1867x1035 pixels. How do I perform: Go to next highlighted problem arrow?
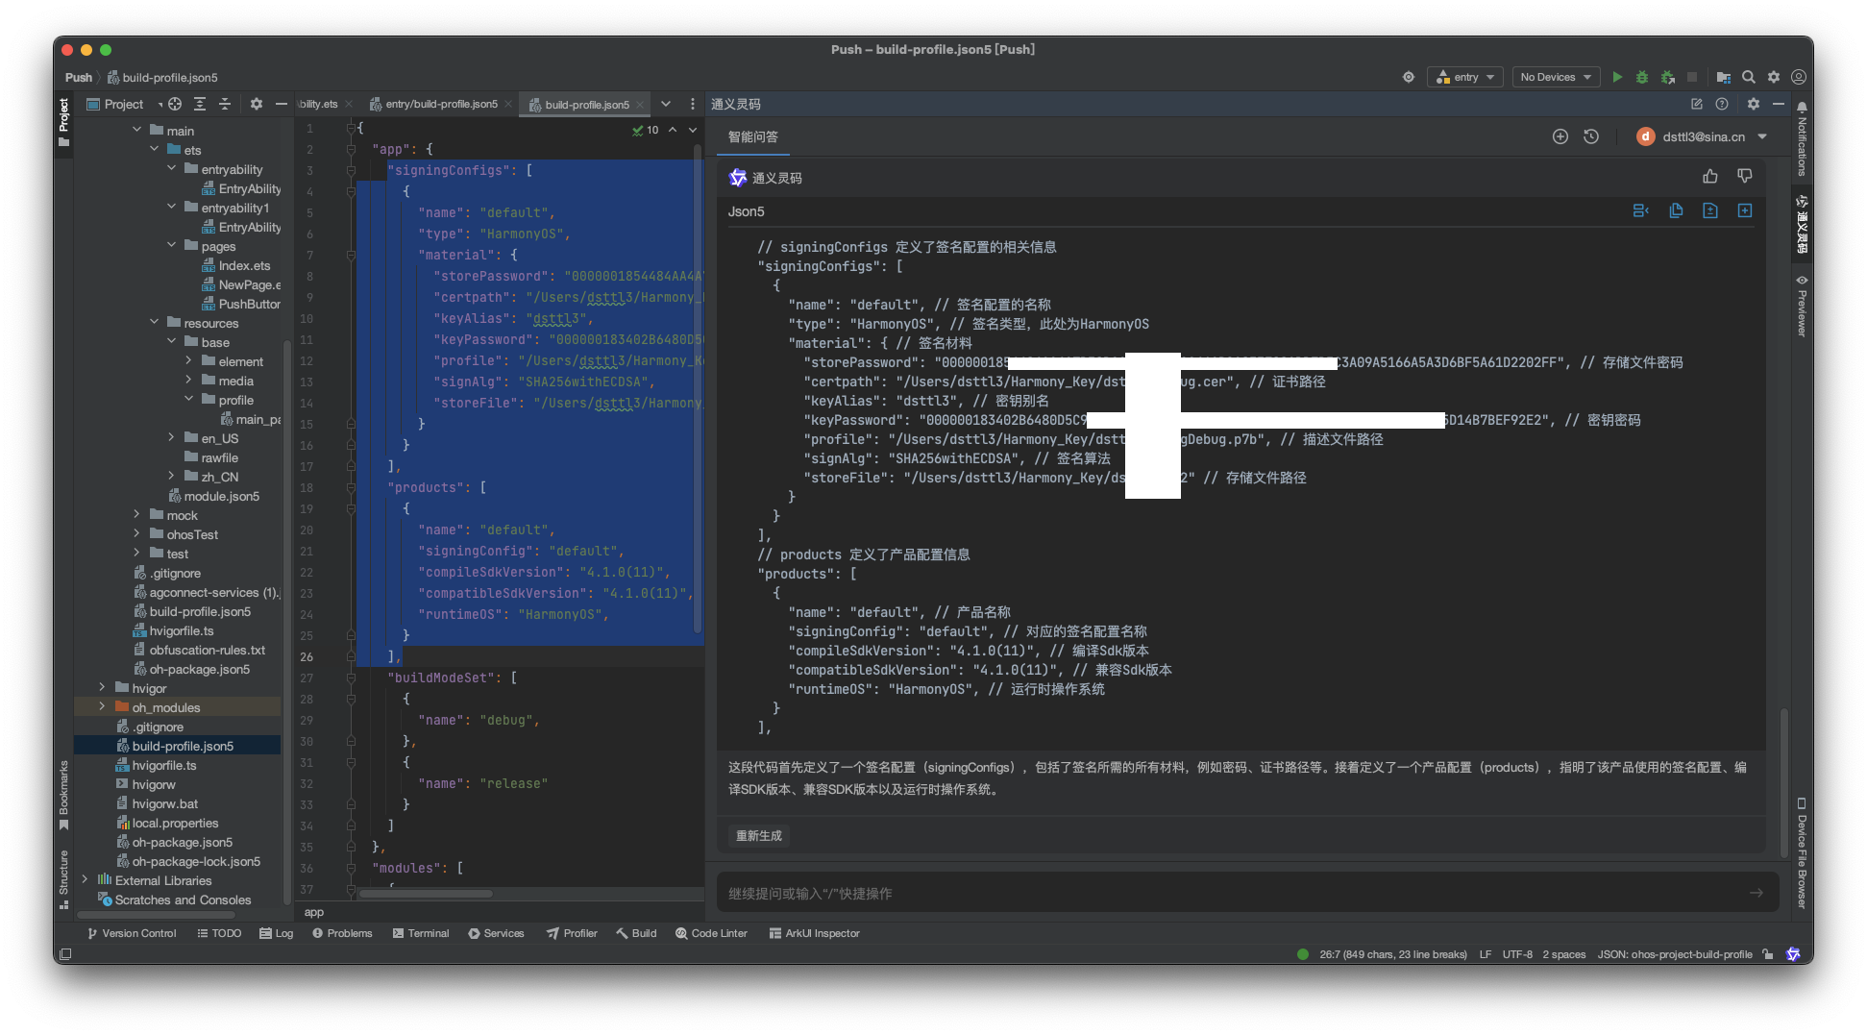click(x=693, y=130)
